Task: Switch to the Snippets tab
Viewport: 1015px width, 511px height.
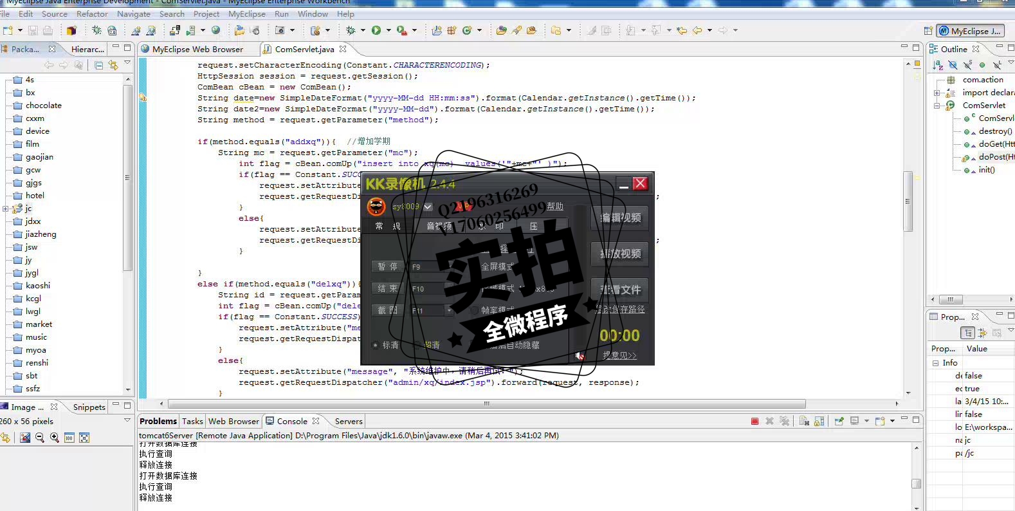Action: (x=89, y=407)
